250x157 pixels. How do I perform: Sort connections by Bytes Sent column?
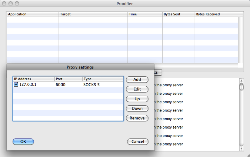178,14
